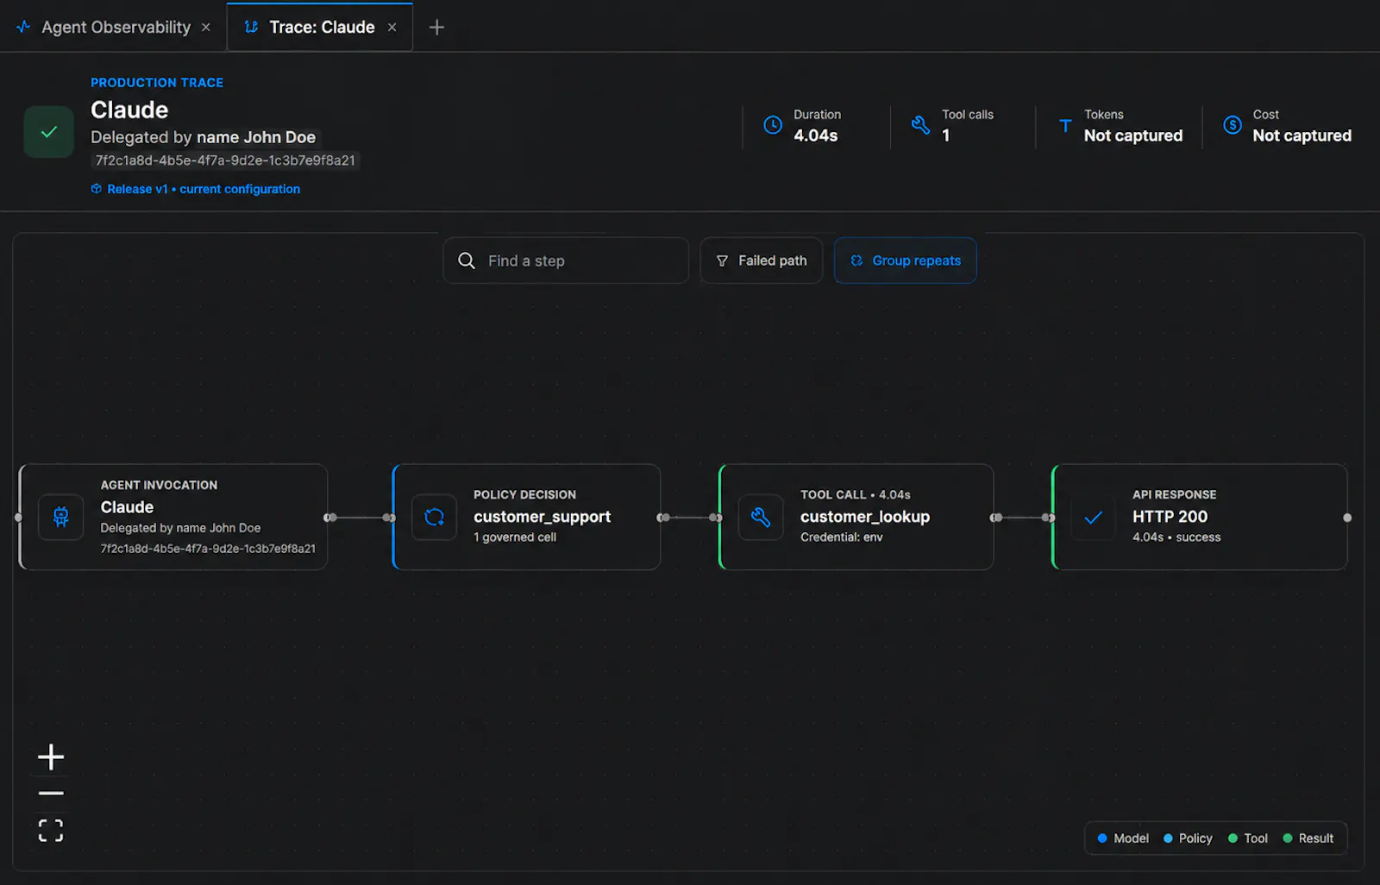Click the Credential: env text

pos(842,537)
